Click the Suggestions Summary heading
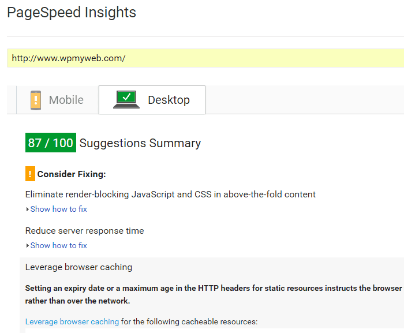The height and width of the screenshot is (333, 404). [x=140, y=143]
